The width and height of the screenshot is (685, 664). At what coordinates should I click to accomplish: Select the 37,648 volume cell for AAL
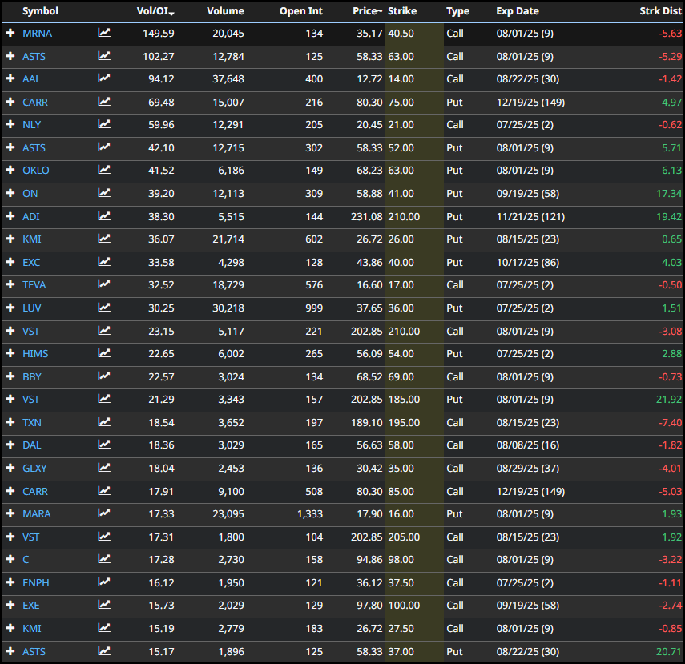(x=228, y=79)
